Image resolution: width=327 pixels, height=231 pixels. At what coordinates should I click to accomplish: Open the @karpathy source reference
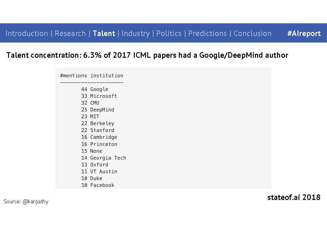click(x=35, y=202)
